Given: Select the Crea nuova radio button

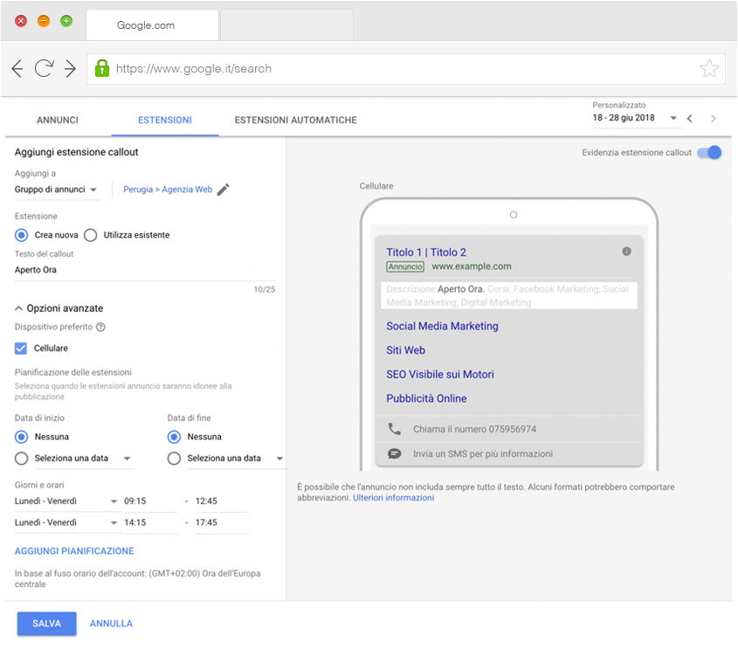Looking at the screenshot, I should tap(21, 235).
